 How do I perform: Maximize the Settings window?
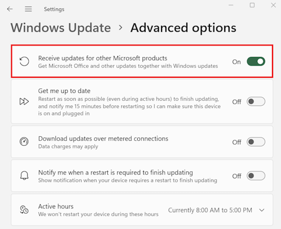click(x=252, y=5)
